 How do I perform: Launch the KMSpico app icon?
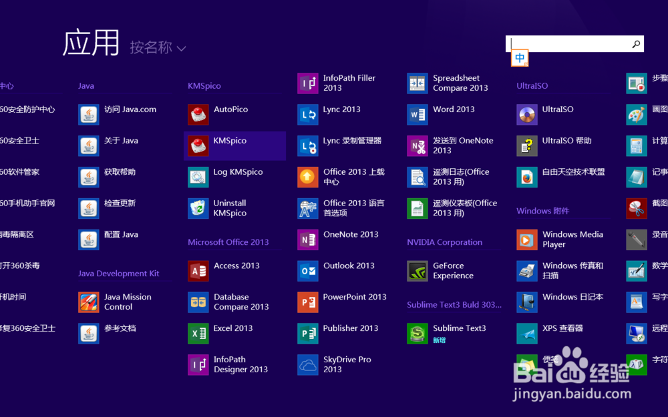pos(198,146)
